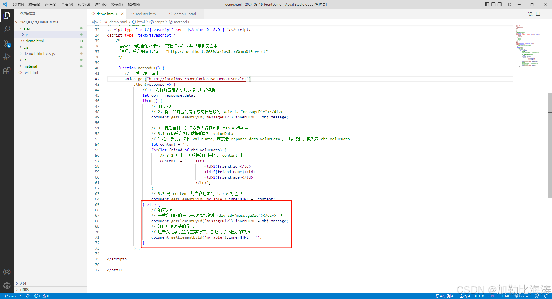Viewport: 552px width, 299px height.
Task: Click the 空格: 4 indentation setting
Action: point(465,296)
